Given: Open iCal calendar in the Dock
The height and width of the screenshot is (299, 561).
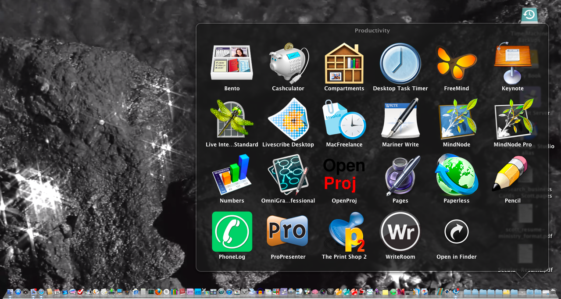Looking at the screenshot, I should tap(57, 292).
